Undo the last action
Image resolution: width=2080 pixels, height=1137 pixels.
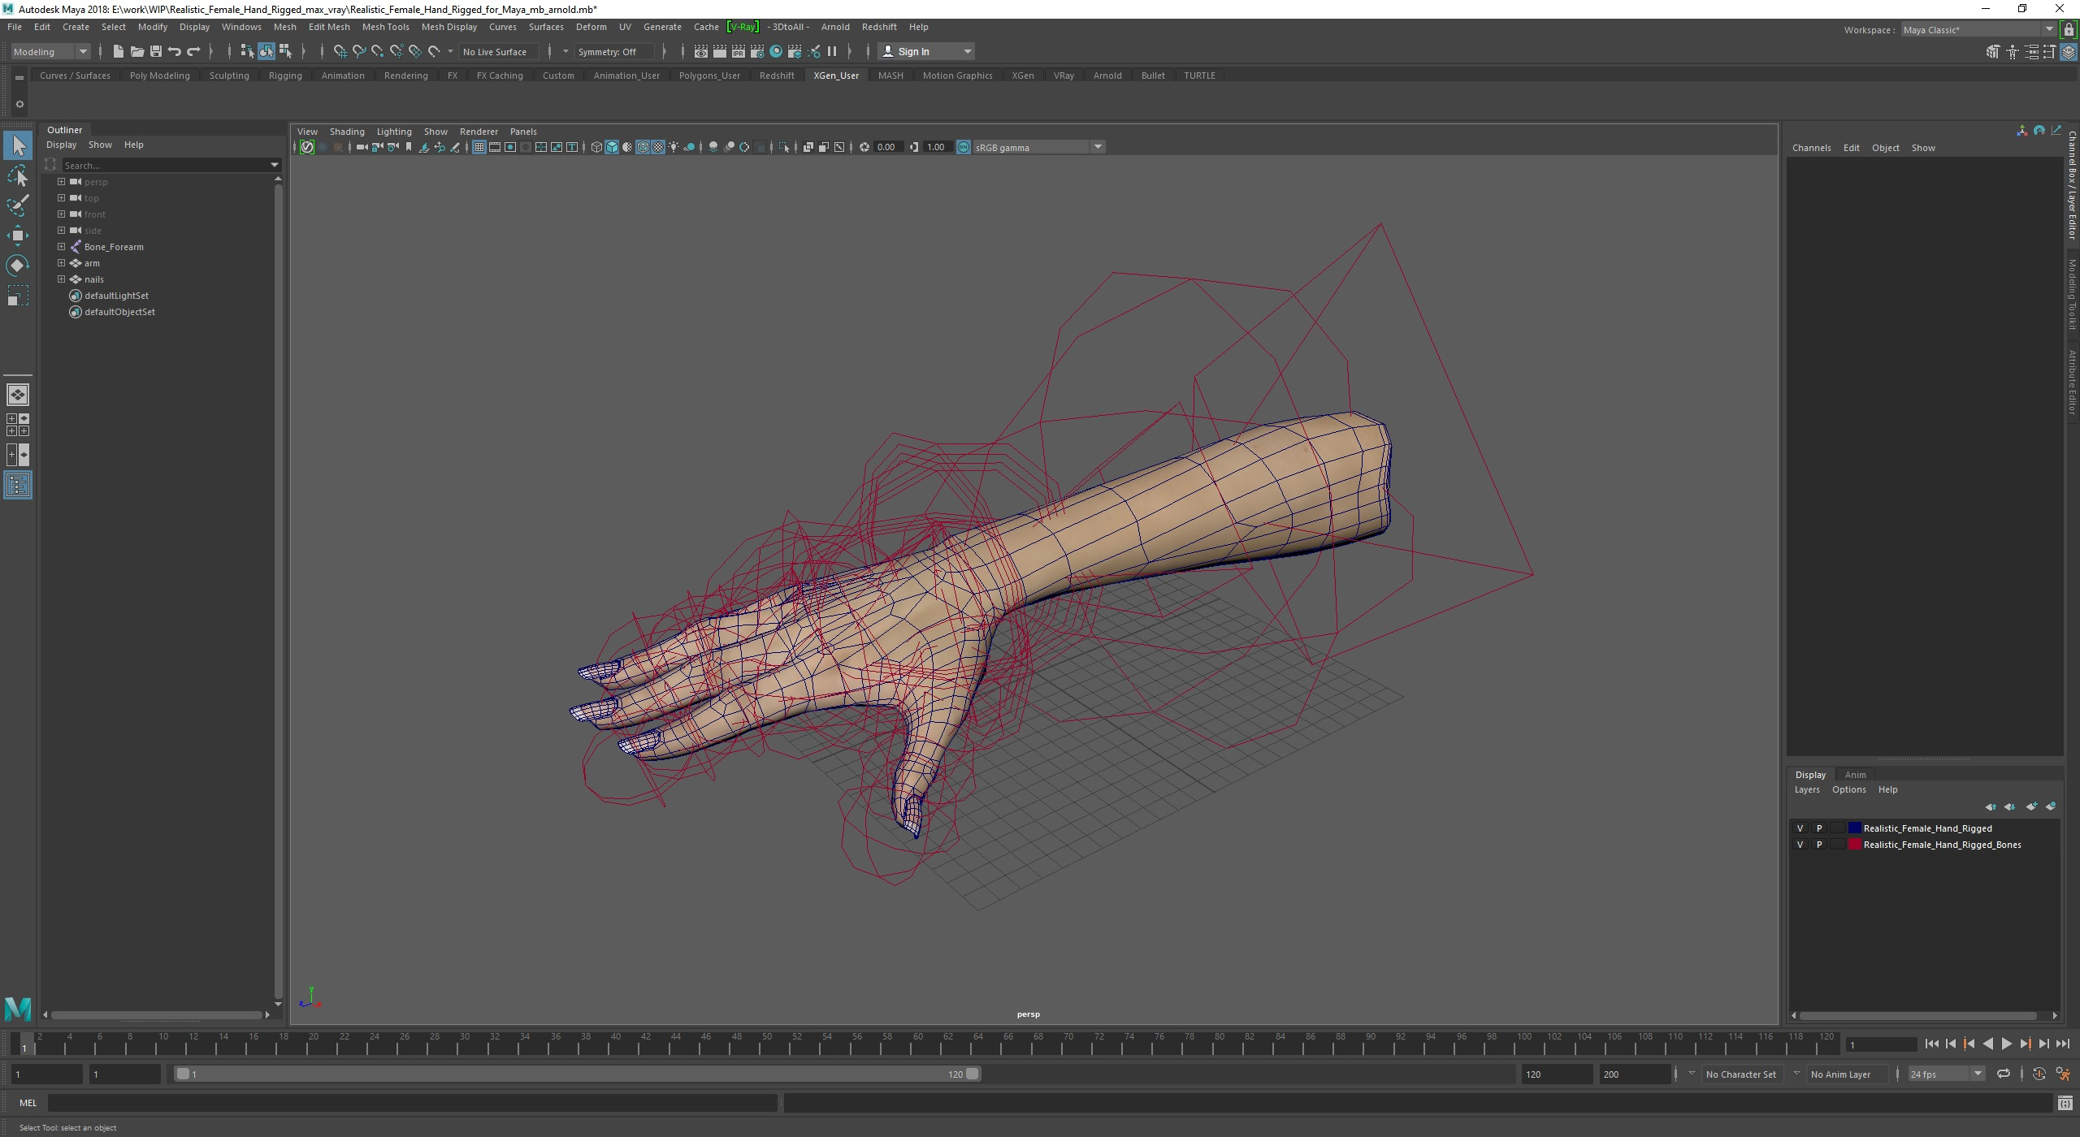click(x=175, y=51)
